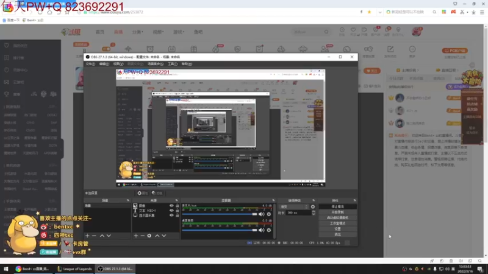Open settings gear for the desktop audio channel
This screenshot has height=274, width=488.
pos(269,230)
